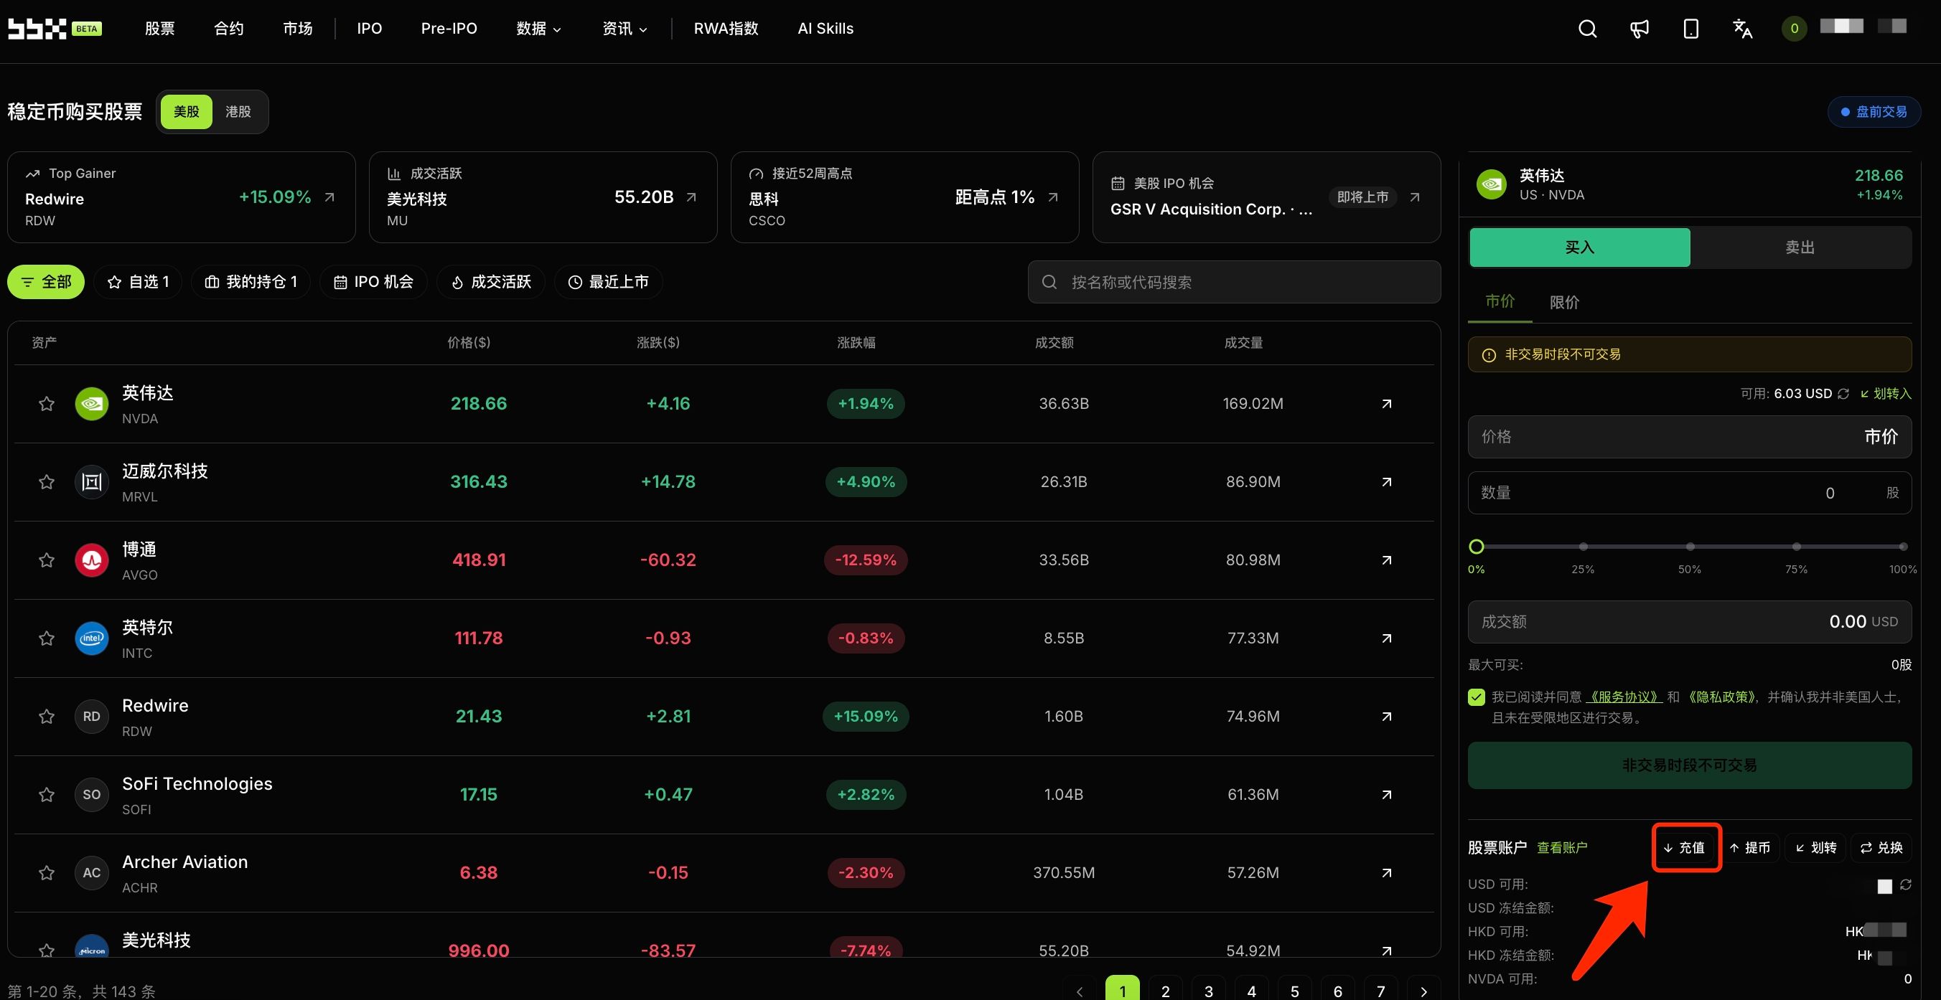Expand the 资讯 dropdown menu

click(x=625, y=29)
